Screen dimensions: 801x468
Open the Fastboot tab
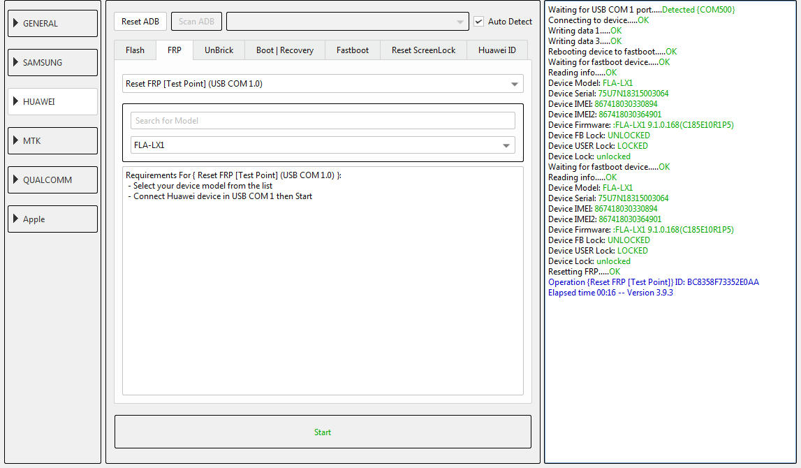[353, 50]
